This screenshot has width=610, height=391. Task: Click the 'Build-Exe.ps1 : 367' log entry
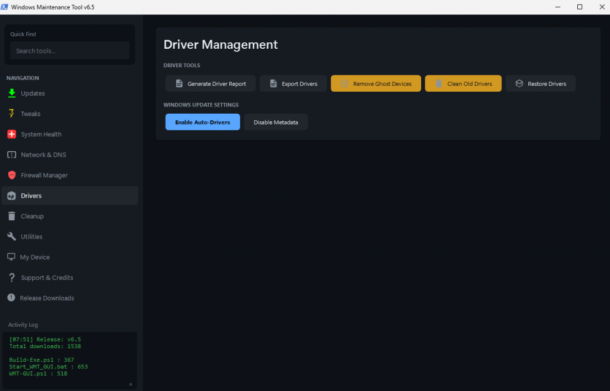42,360
